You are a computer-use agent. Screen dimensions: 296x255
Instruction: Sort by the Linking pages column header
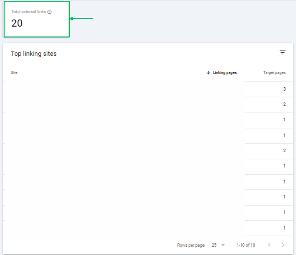pyautogui.click(x=224, y=73)
